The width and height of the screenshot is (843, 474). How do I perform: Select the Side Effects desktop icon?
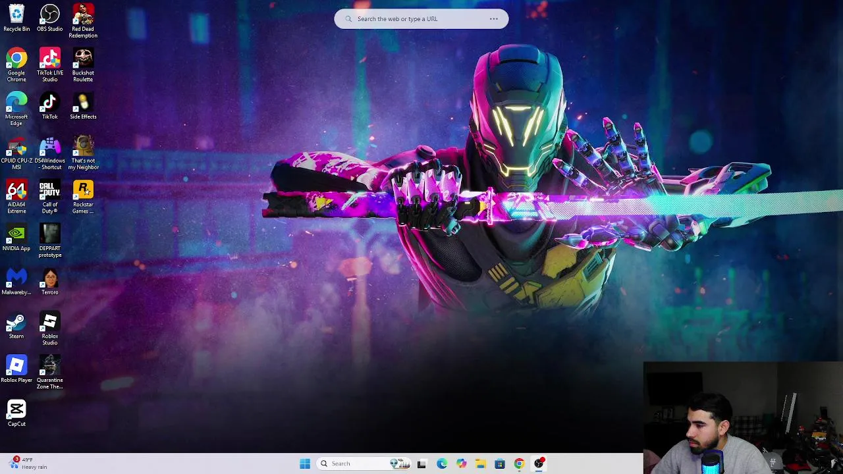pos(83,106)
